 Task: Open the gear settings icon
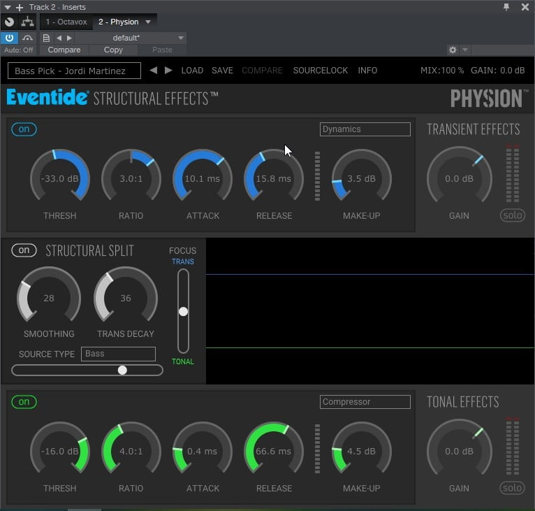tap(453, 50)
